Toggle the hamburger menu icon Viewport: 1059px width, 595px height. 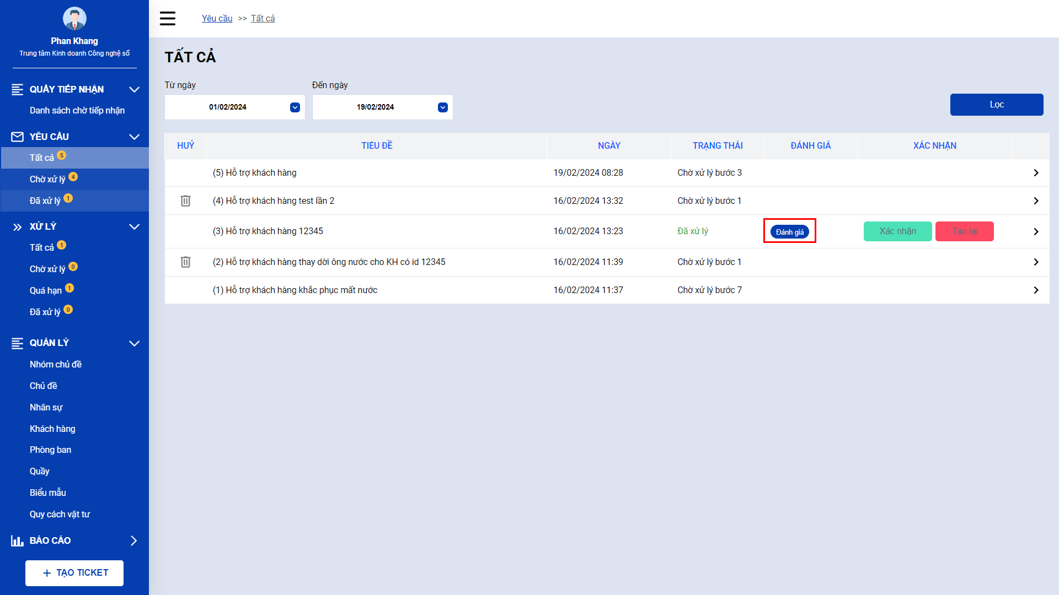point(168,18)
